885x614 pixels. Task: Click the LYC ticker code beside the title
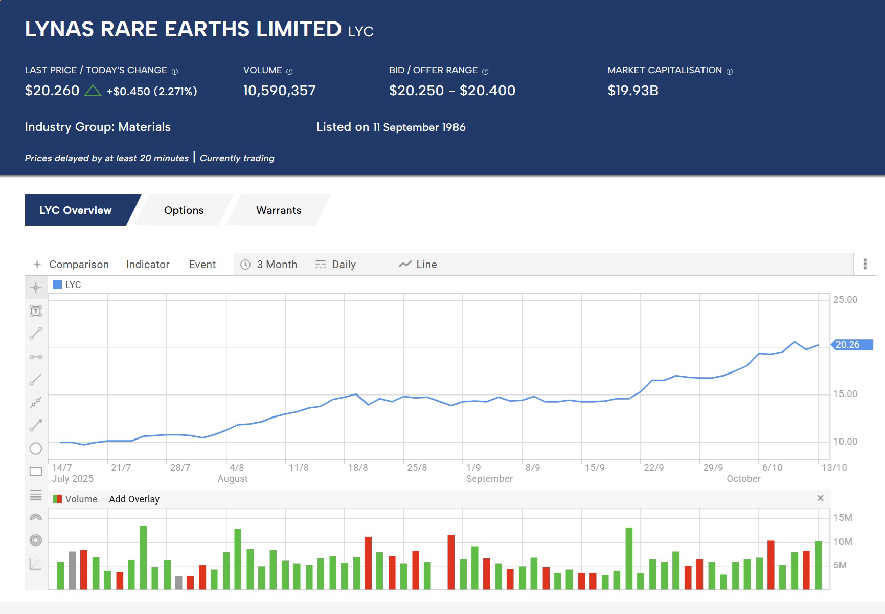tap(361, 32)
